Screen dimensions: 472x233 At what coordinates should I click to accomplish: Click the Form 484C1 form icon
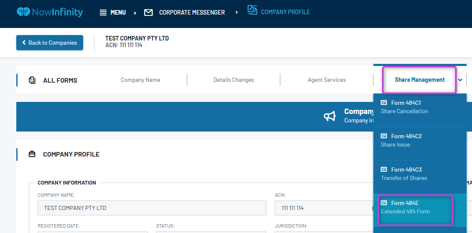pos(384,103)
